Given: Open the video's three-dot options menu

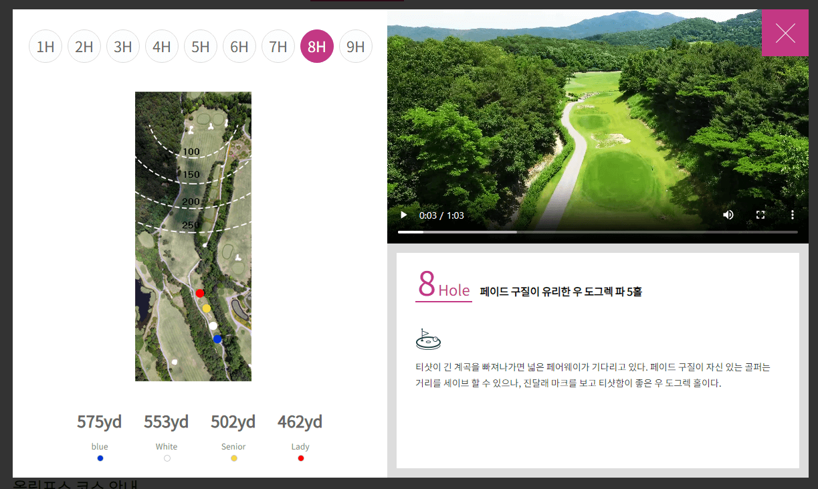Looking at the screenshot, I should coord(793,215).
